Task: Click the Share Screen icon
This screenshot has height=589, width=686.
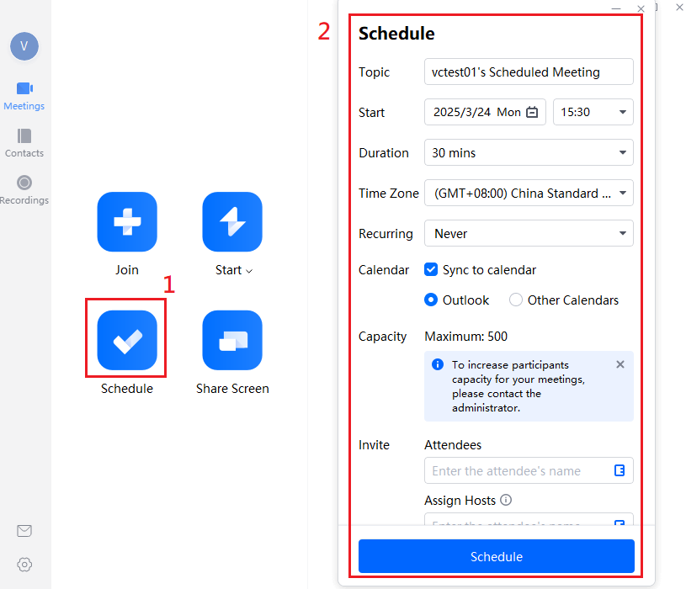Action: point(232,340)
